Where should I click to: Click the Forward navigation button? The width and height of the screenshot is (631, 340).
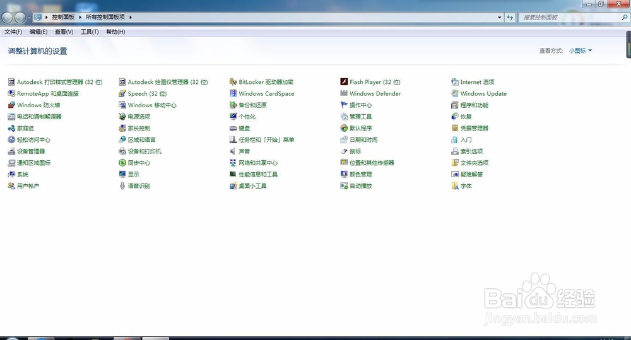pos(20,17)
